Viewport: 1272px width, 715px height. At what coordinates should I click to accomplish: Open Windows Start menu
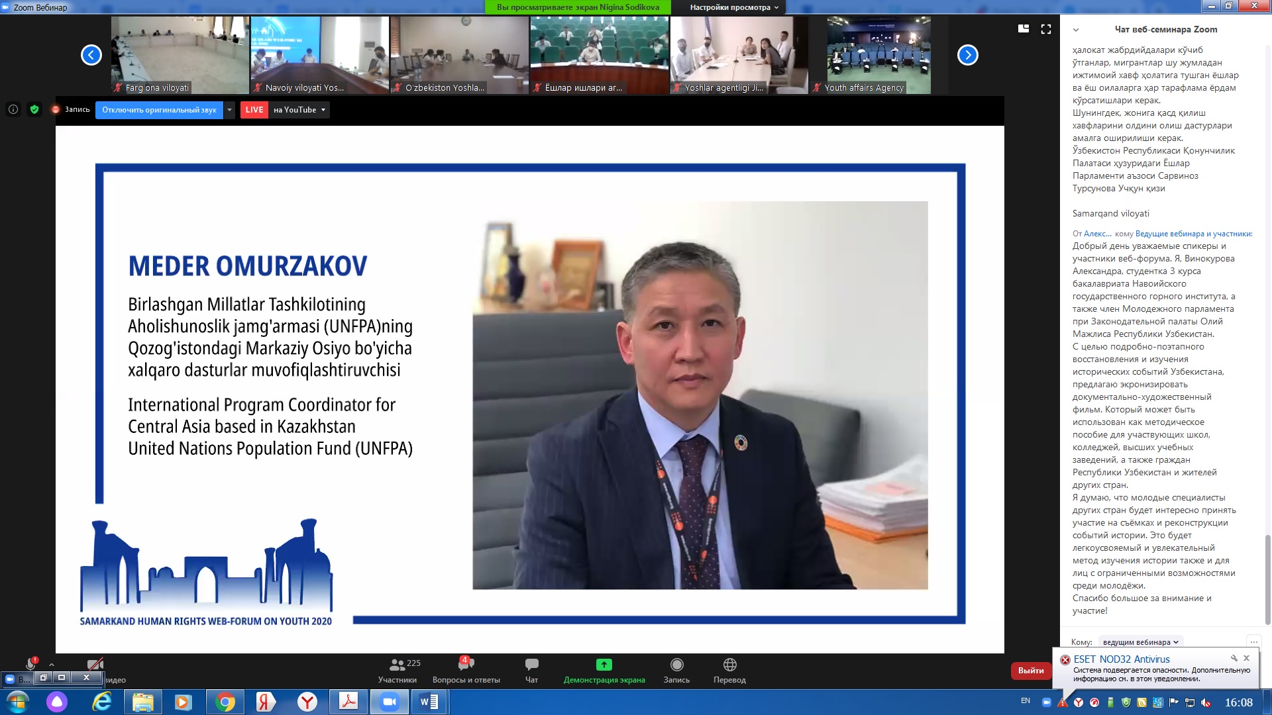click(x=18, y=702)
